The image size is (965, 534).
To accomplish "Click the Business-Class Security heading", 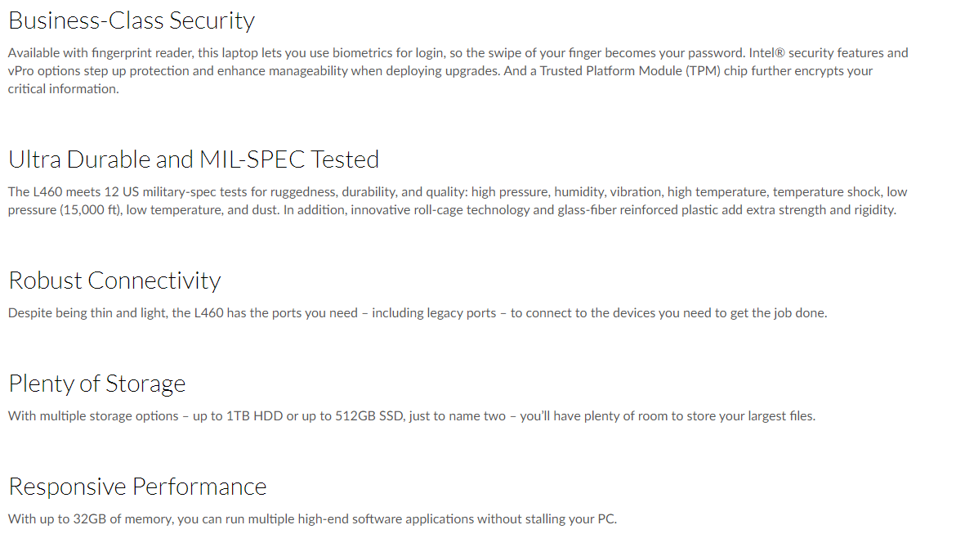I will pyautogui.click(x=132, y=20).
